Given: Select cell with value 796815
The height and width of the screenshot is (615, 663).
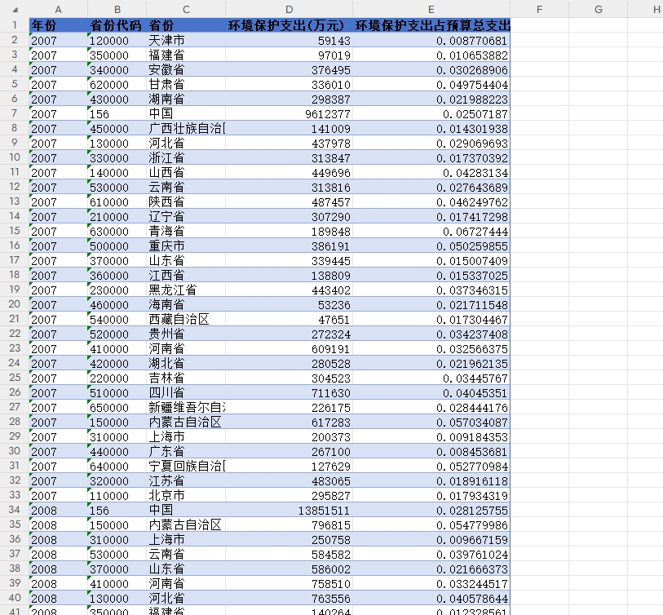Looking at the screenshot, I should (289, 524).
